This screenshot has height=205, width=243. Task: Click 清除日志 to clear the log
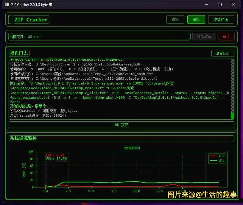[223, 53]
